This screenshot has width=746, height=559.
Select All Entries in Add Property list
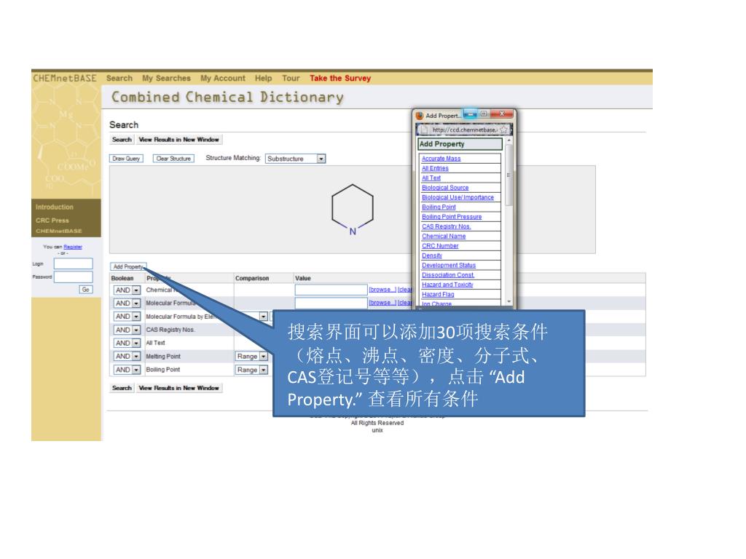[x=435, y=168]
